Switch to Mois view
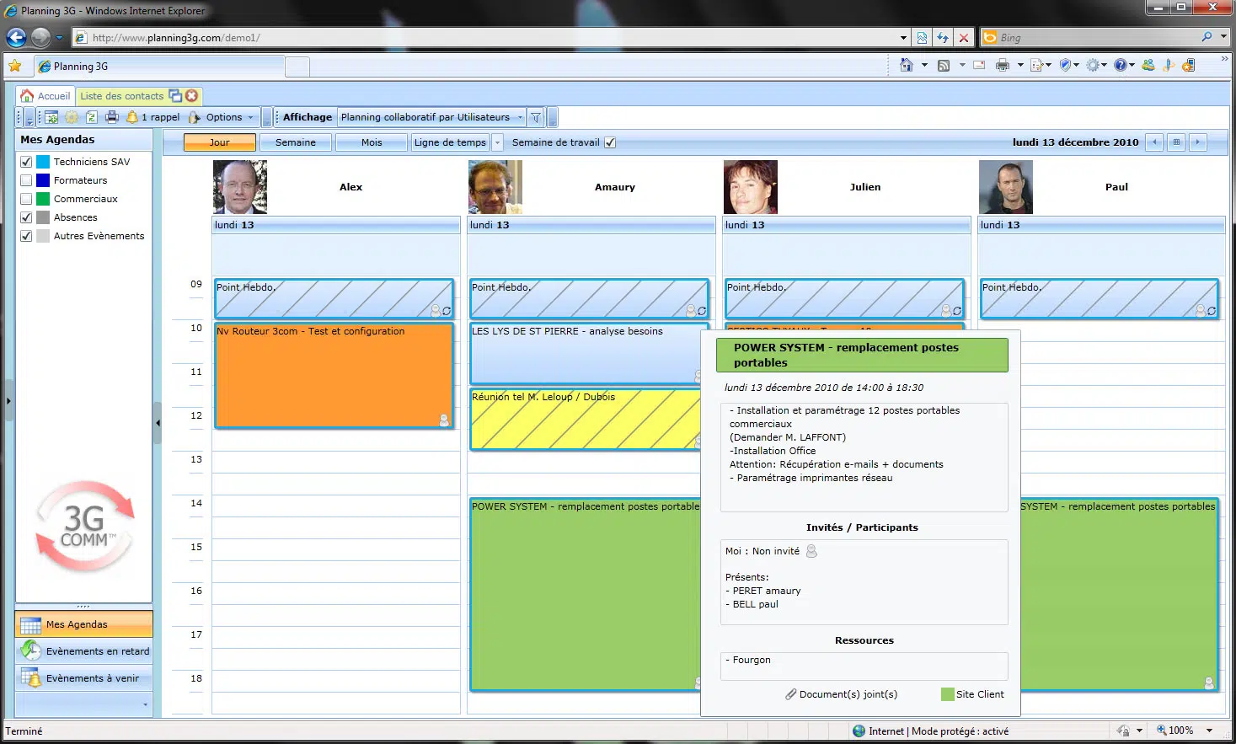The height and width of the screenshot is (744, 1236). pyautogui.click(x=372, y=143)
